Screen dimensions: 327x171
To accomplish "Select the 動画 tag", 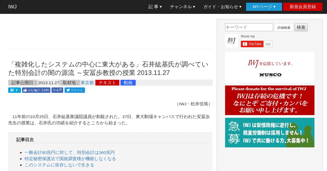I will click(128, 83).
